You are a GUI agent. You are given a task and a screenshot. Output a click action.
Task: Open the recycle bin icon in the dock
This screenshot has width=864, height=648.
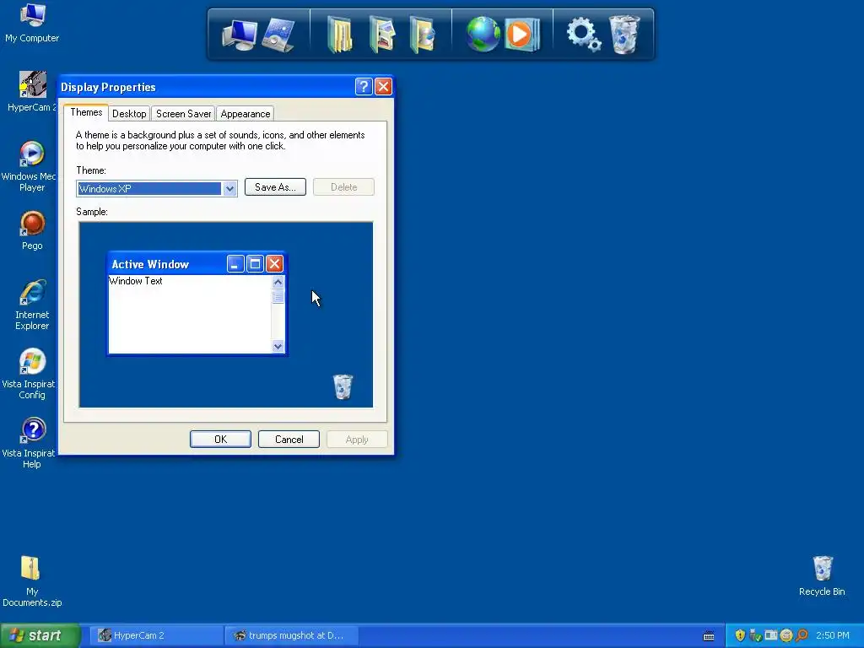tap(624, 34)
